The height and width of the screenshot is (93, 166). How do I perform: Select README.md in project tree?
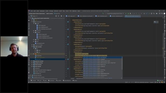point(37,74)
